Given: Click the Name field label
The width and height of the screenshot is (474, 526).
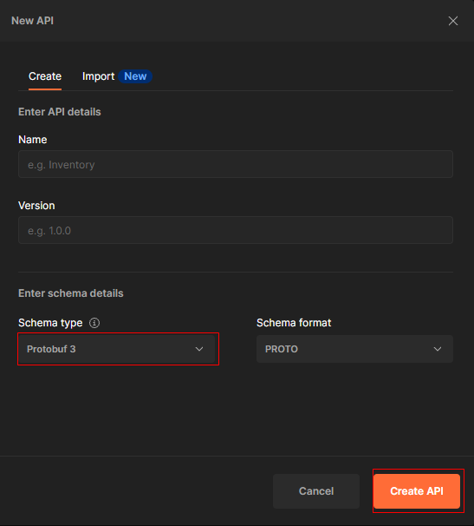Looking at the screenshot, I should (32, 140).
